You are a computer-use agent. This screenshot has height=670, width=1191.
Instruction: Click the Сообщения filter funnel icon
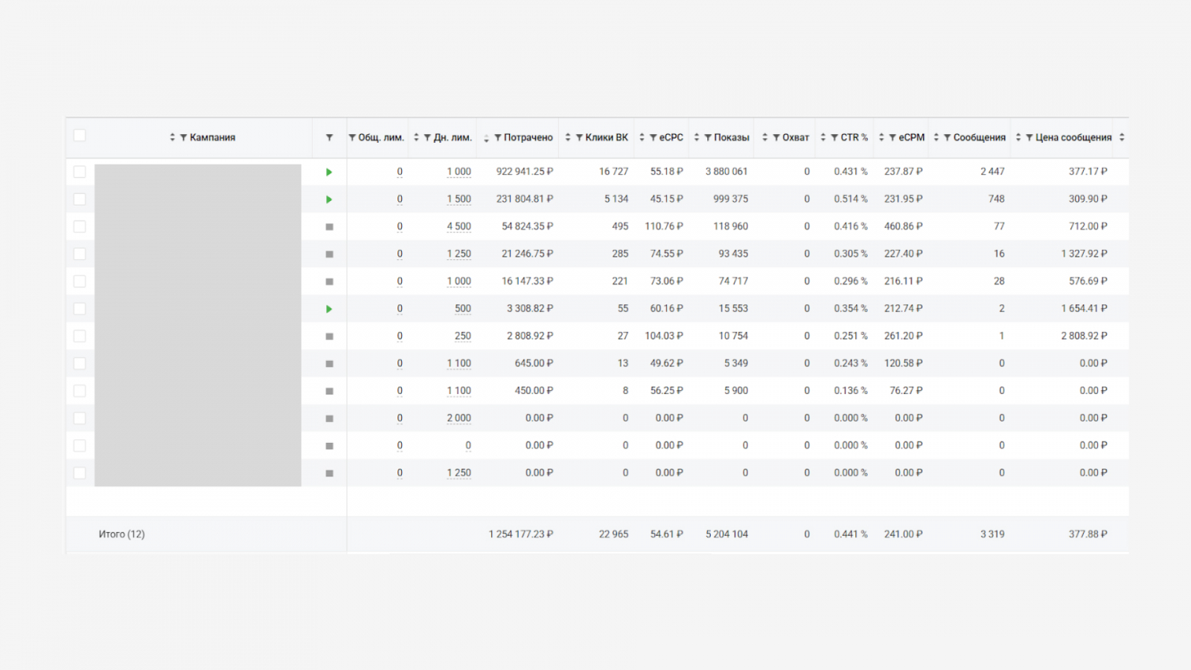pos(948,138)
